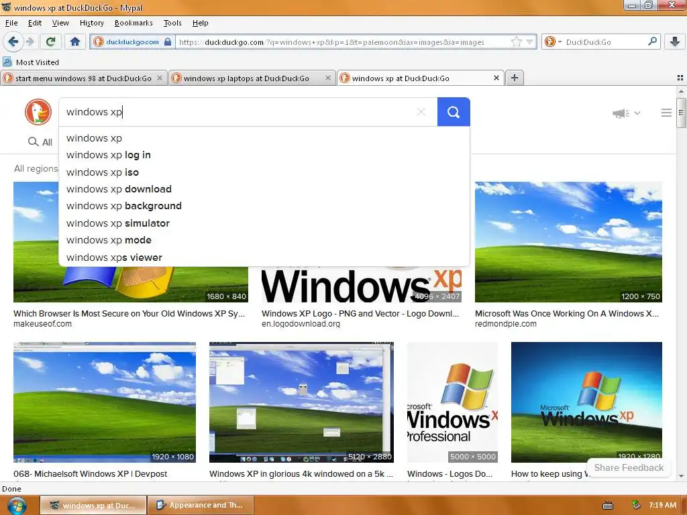The image size is (687, 515).
Task: Submit search with the blue magnifier button
Action: point(454,112)
